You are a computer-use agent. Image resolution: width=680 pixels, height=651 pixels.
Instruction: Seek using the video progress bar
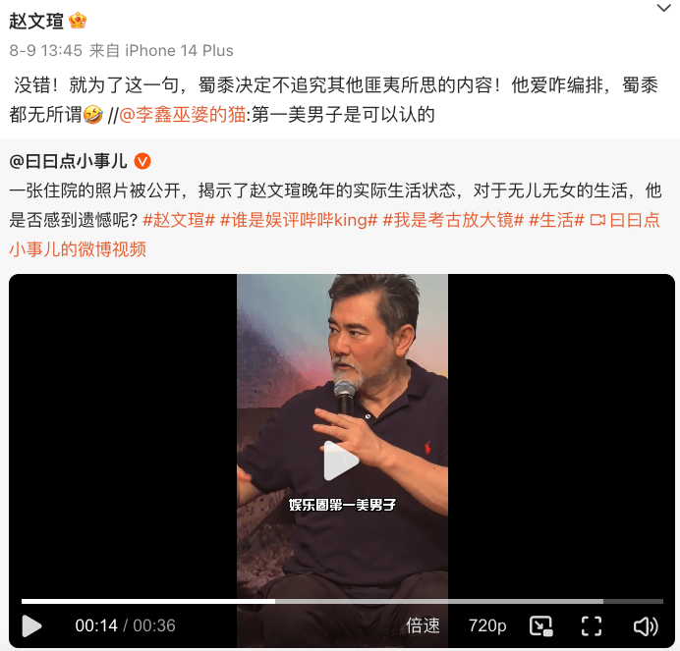pos(342,601)
